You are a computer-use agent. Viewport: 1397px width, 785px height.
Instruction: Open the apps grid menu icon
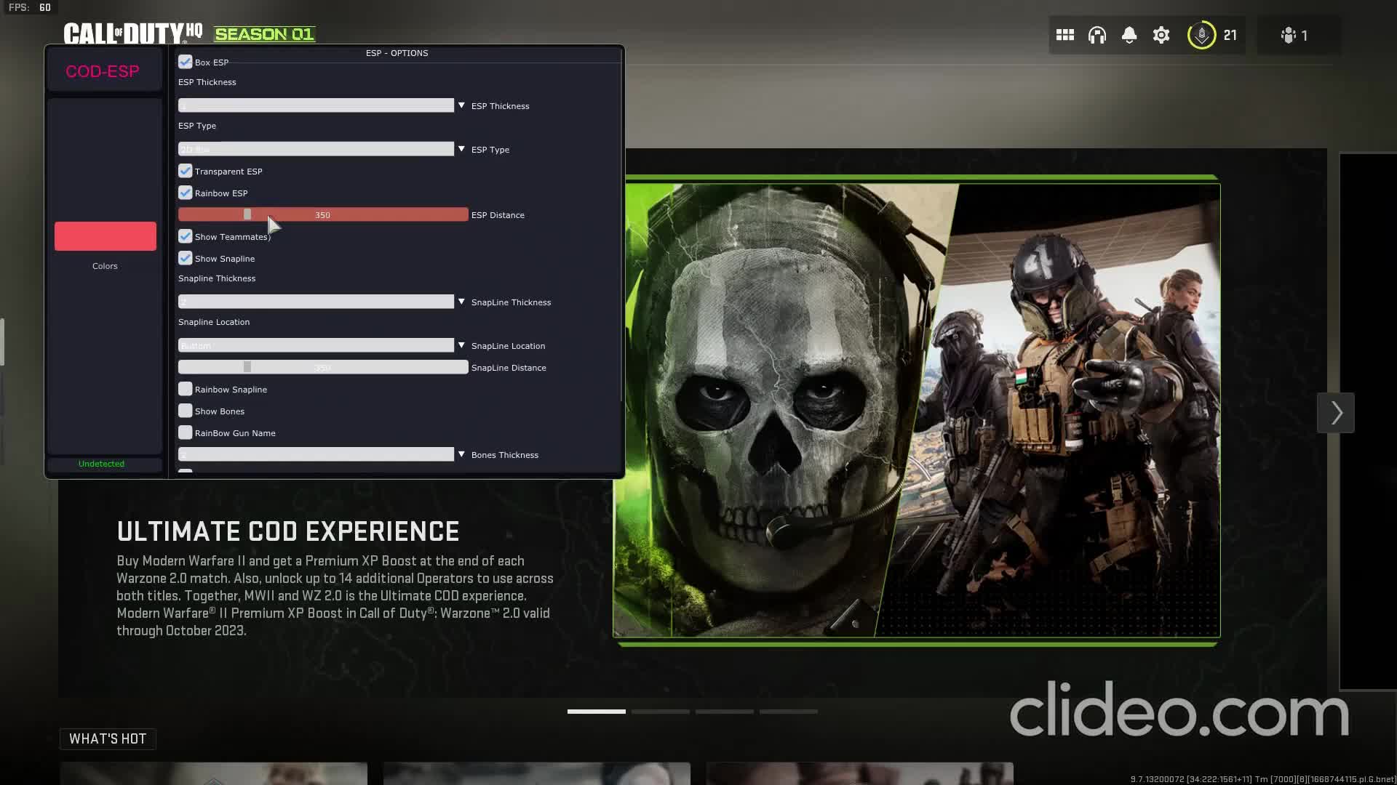(x=1065, y=35)
